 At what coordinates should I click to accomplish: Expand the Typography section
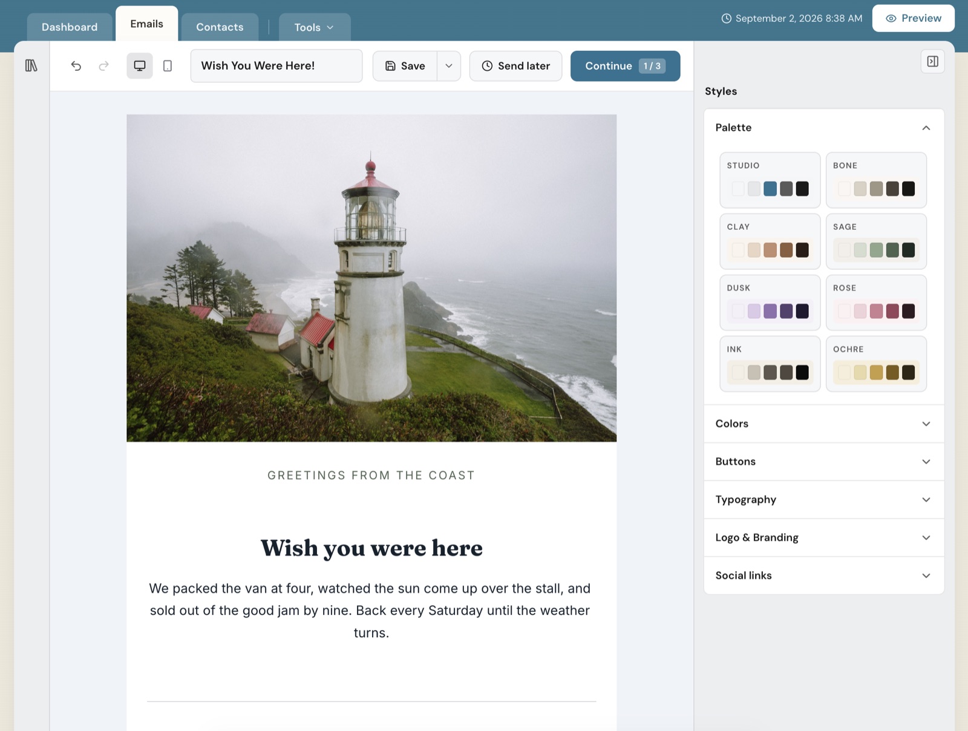point(824,500)
